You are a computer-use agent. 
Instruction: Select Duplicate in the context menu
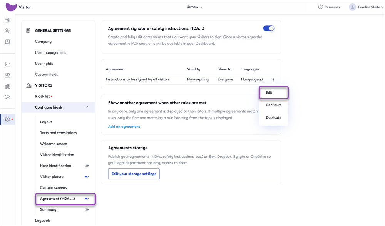point(273,117)
